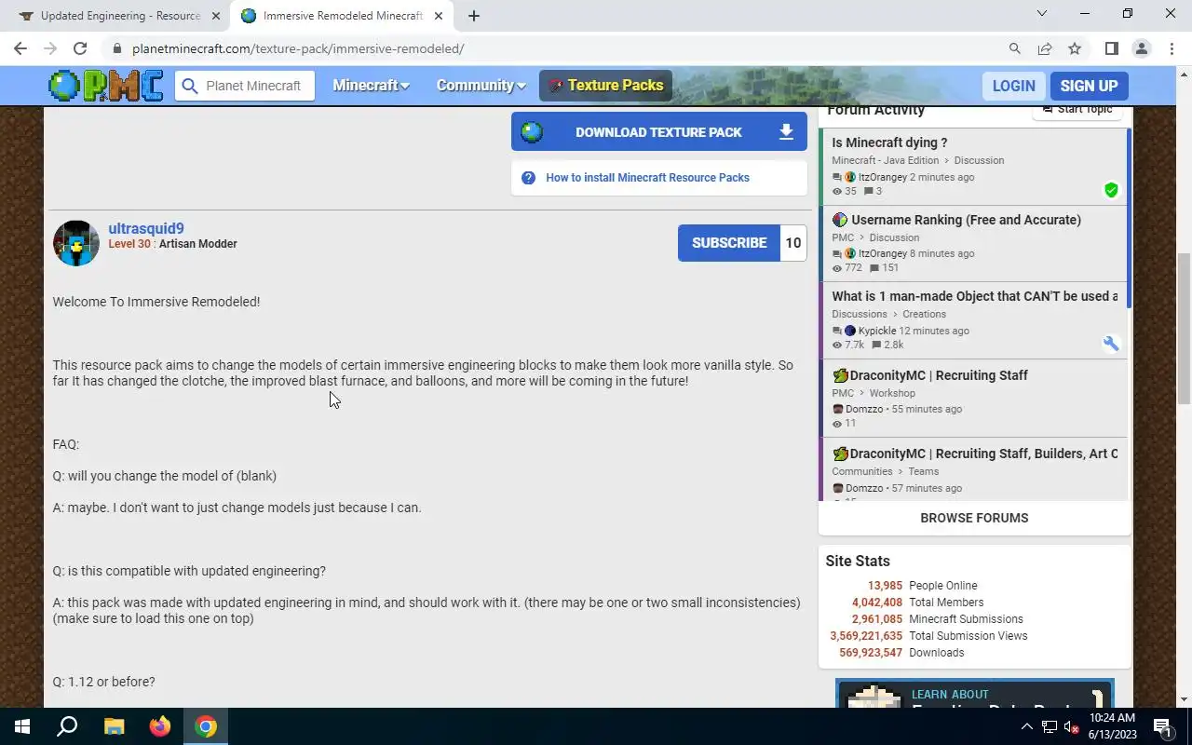Open File Explorer from taskbar
Viewport: 1192px width, 745px height.
click(114, 726)
